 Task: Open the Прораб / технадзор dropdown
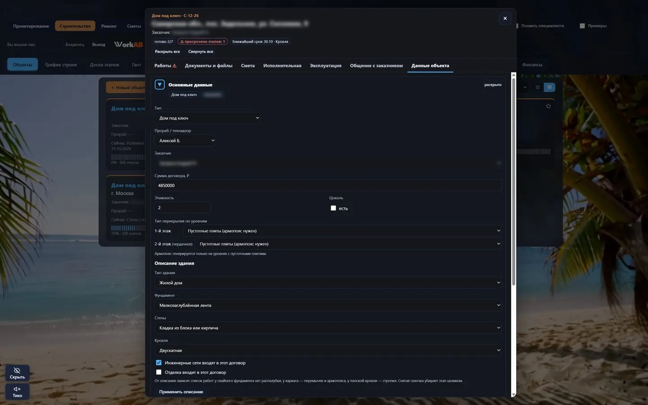185,140
